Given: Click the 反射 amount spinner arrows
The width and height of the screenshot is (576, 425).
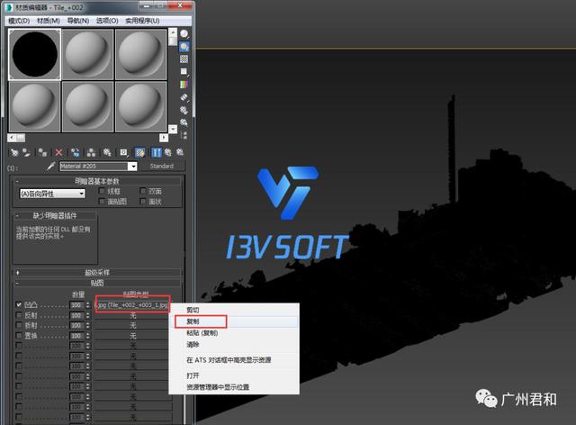Looking at the screenshot, I should click(88, 315).
